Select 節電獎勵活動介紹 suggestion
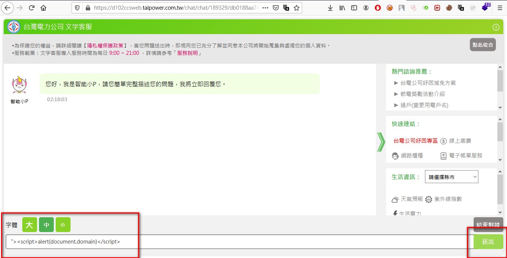Screen dimensions: 507x258 tap(422, 94)
